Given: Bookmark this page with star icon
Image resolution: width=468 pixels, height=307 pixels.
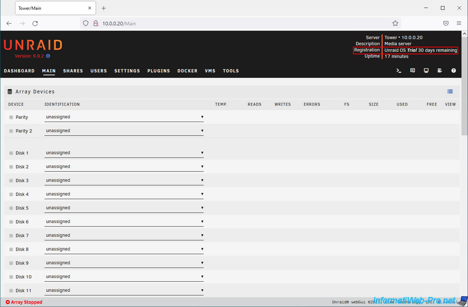Looking at the screenshot, I should click(395, 23).
